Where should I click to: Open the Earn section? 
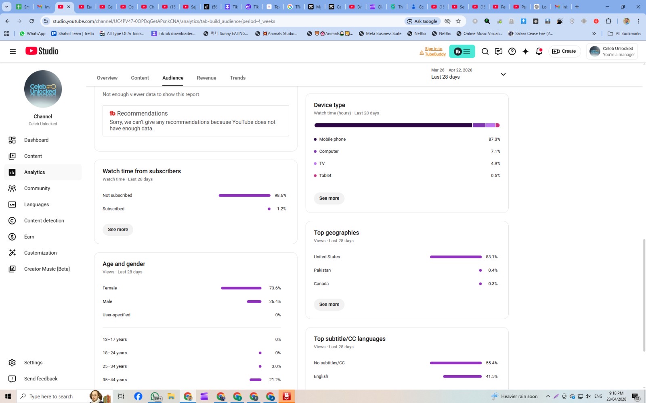[43, 237]
